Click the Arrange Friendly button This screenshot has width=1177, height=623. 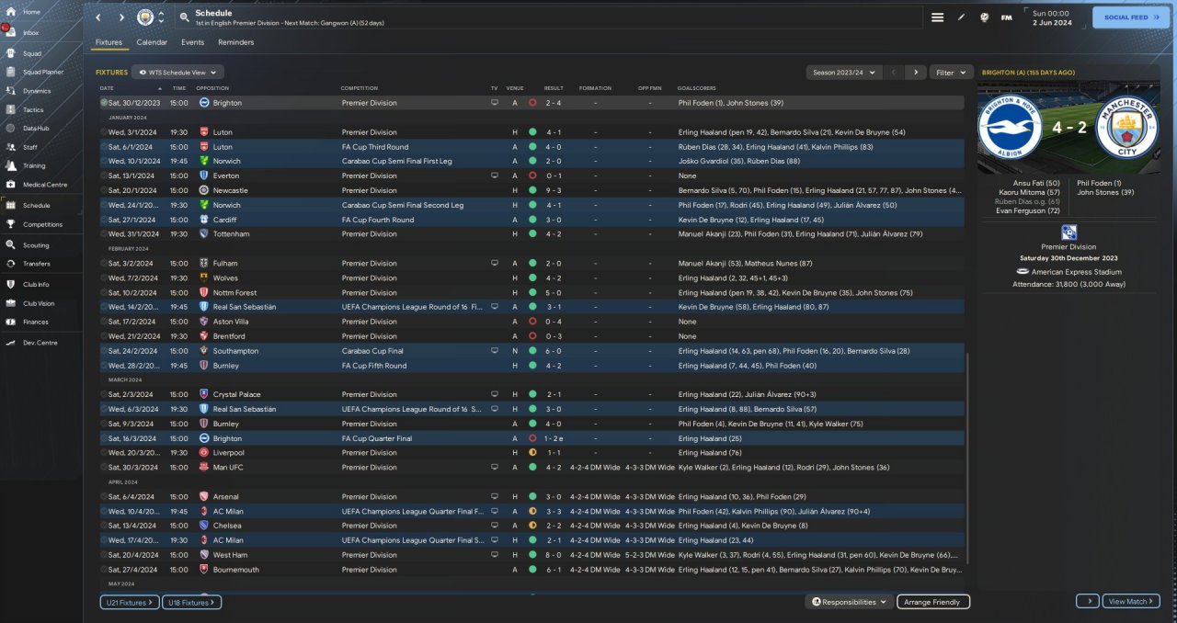[x=932, y=602]
